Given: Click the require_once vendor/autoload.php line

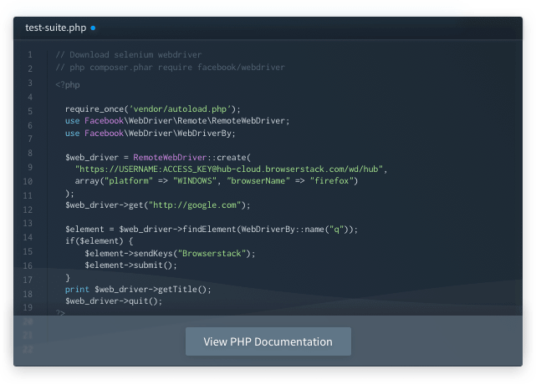Looking at the screenshot, I should pos(153,109).
